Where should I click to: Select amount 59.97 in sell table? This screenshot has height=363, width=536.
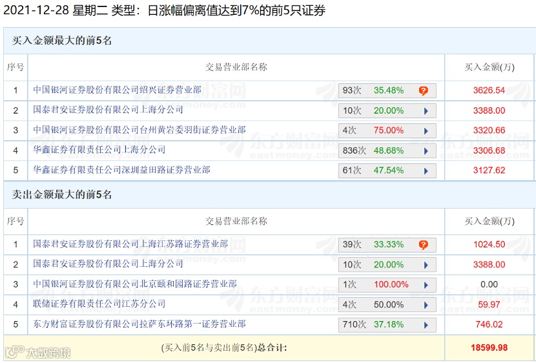[489, 305]
